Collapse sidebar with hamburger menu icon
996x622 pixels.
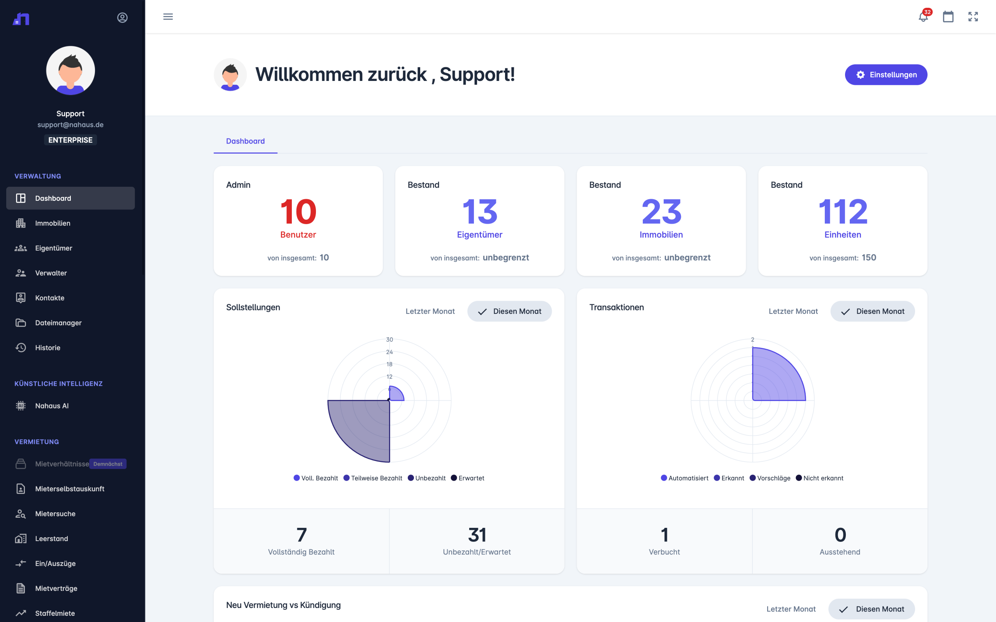(168, 17)
